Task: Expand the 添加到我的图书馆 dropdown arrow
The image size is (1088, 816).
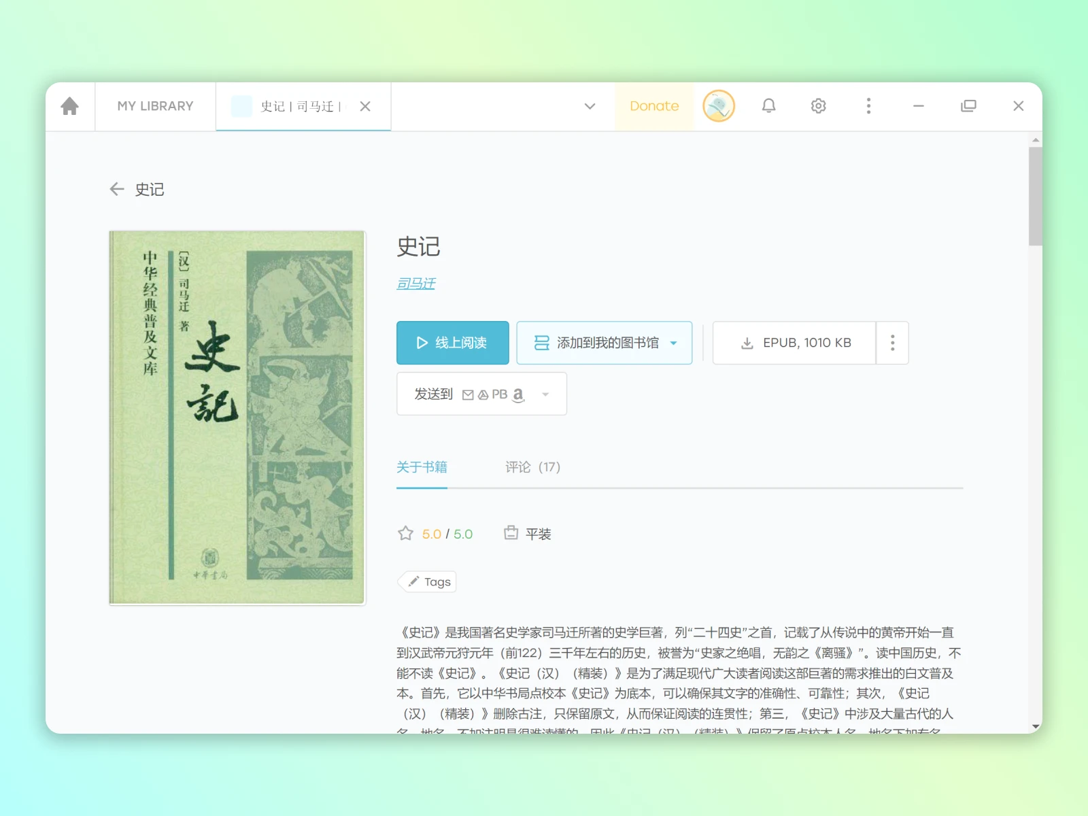Action: tap(674, 343)
